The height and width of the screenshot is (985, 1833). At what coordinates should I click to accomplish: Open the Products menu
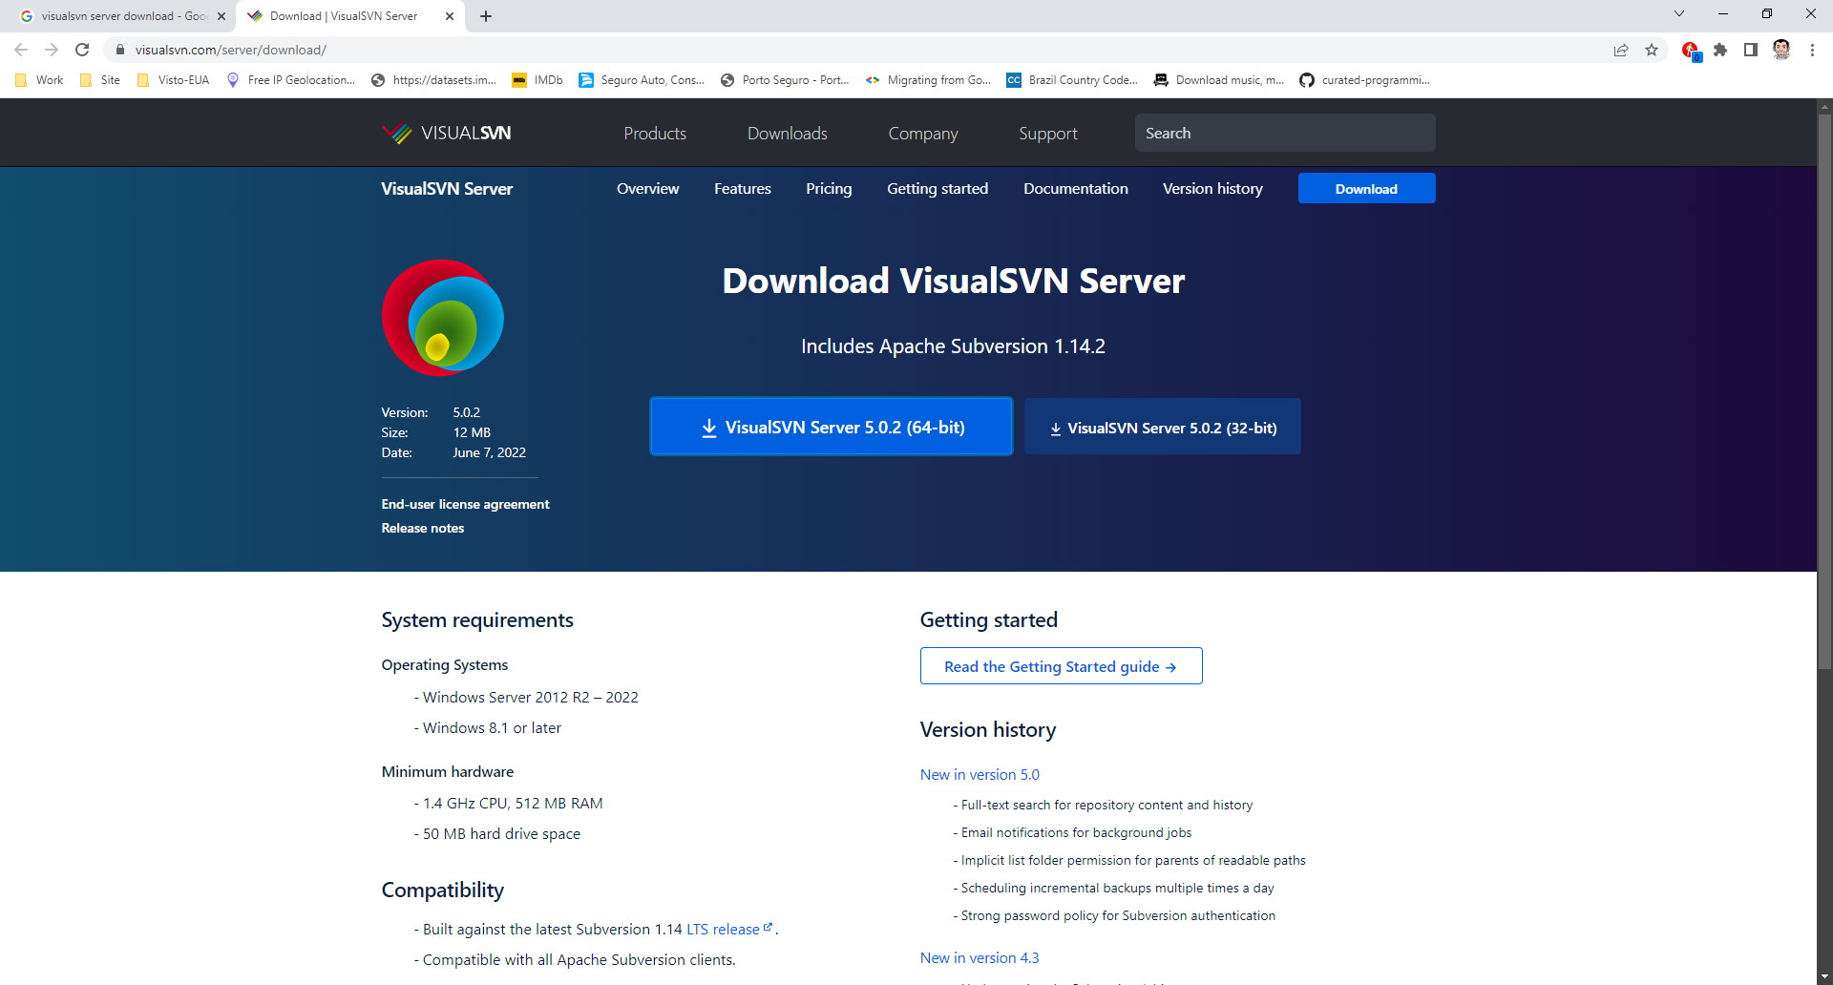[x=655, y=134]
